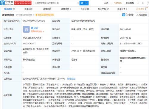Click industry value 新闻和出版业
149x109 pixels.
coord(29,60)
